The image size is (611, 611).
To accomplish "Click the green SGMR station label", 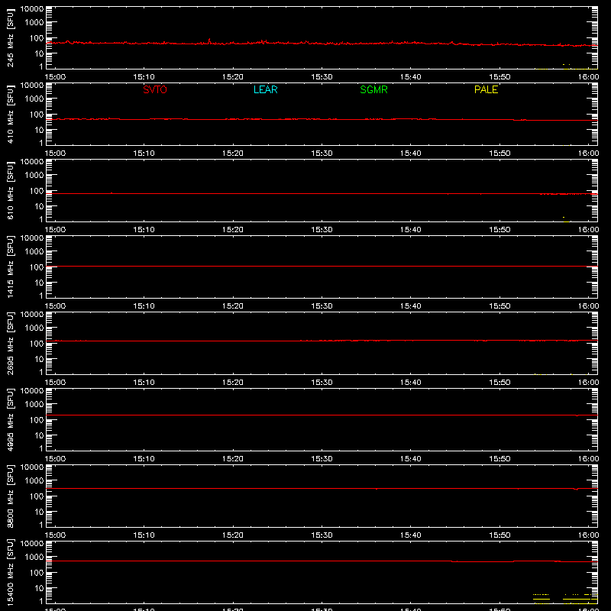I will coord(373,89).
